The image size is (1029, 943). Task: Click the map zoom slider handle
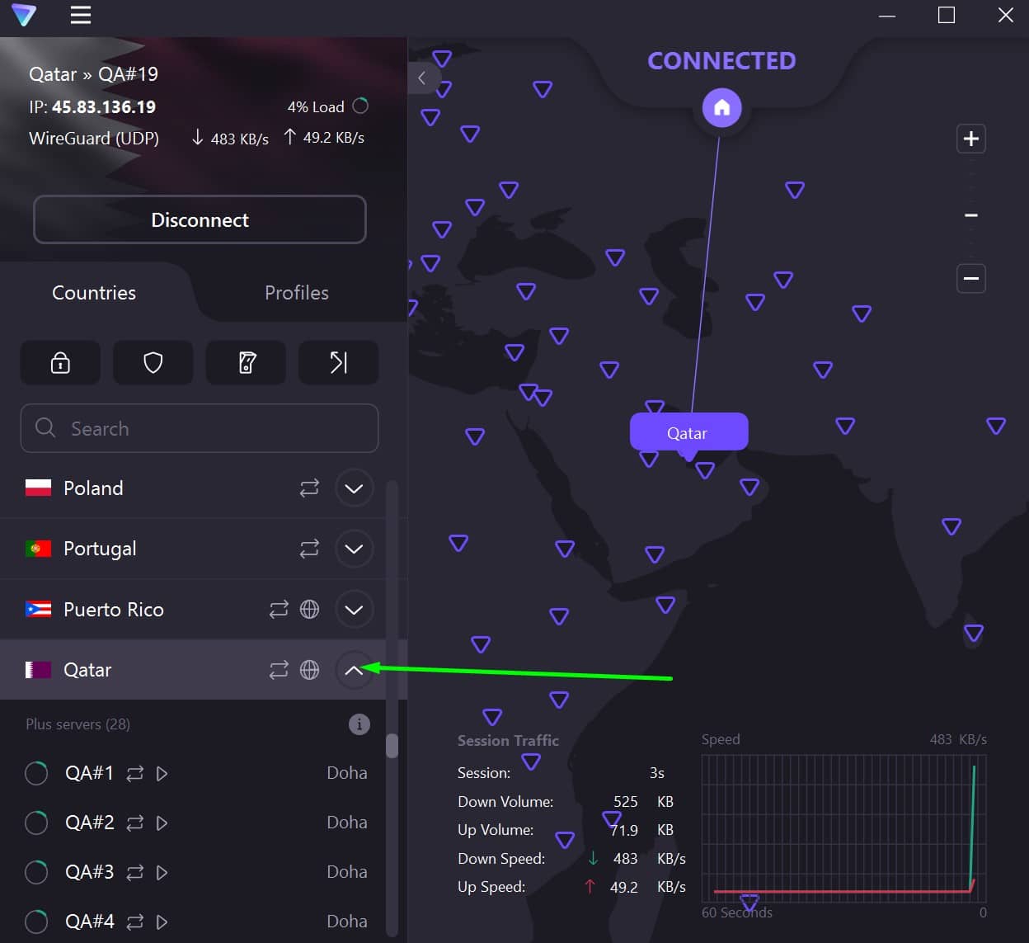pos(971,215)
